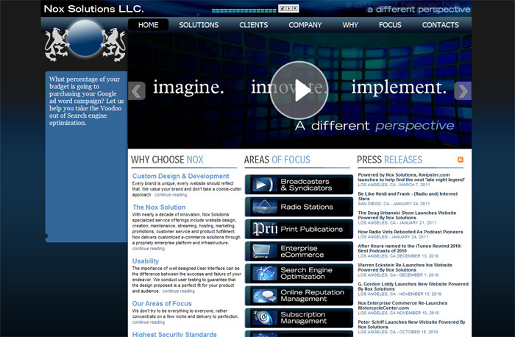Click continue reading under Usability
This screenshot has width=515, height=337.
(x=178, y=291)
